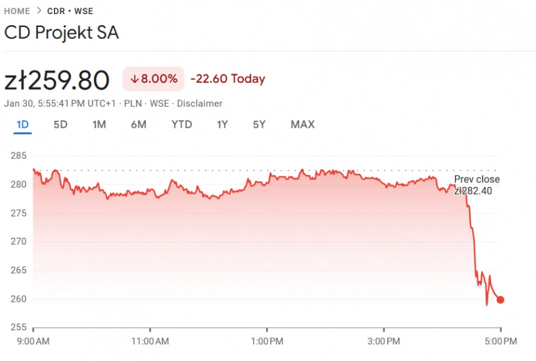Open the Disclaimer link
The height and width of the screenshot is (361, 536).
coord(200,103)
